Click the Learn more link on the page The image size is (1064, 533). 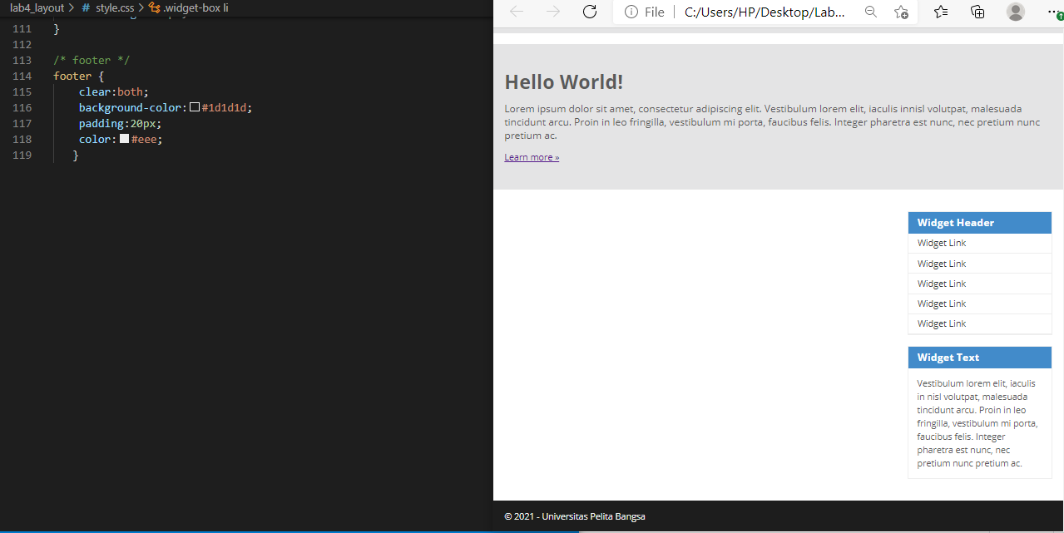(531, 156)
